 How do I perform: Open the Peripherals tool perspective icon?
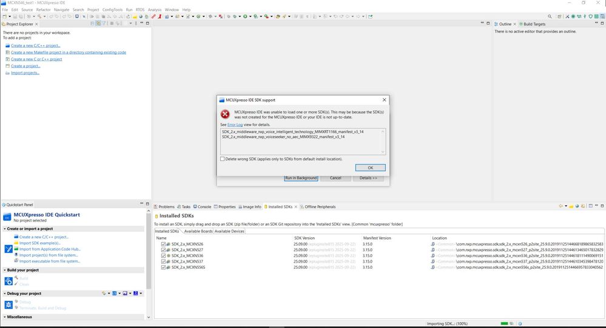pyautogui.click(x=585, y=16)
